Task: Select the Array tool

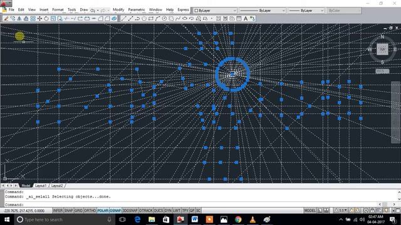Action: point(33,19)
